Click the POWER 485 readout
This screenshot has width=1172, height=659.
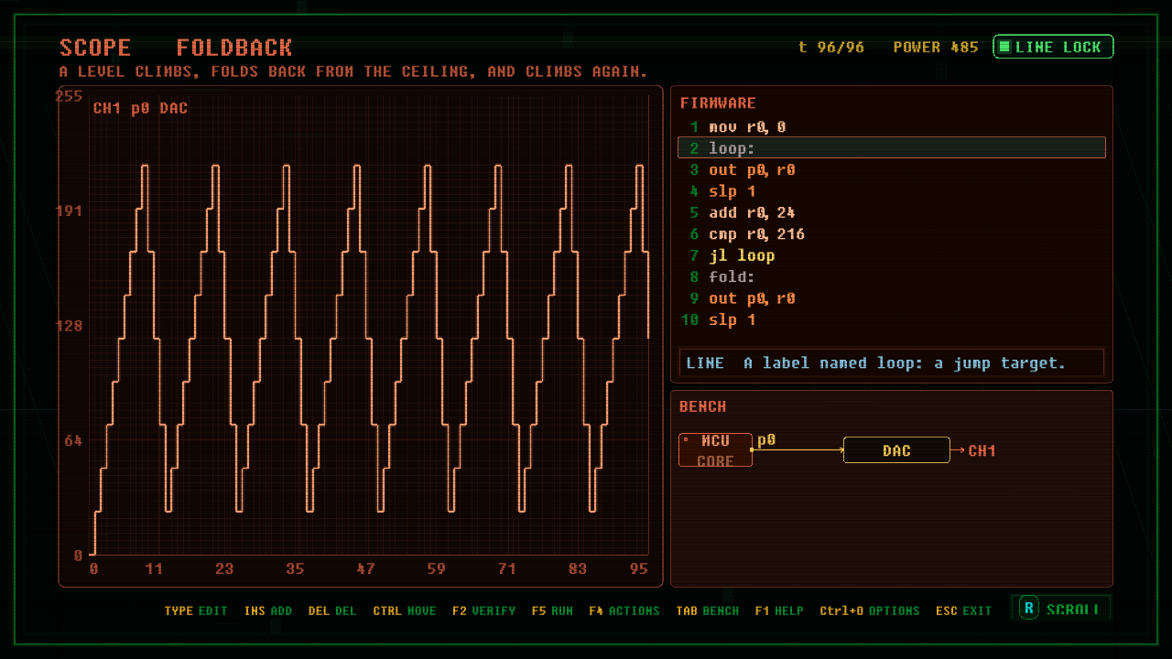click(x=936, y=47)
